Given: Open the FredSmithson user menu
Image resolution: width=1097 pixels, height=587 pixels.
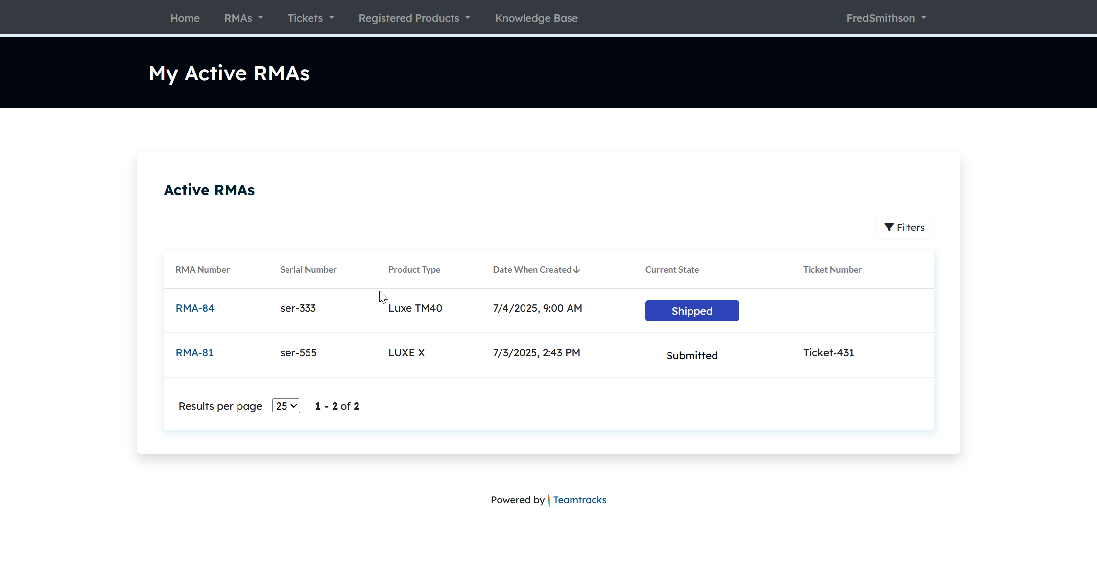Looking at the screenshot, I should [886, 18].
